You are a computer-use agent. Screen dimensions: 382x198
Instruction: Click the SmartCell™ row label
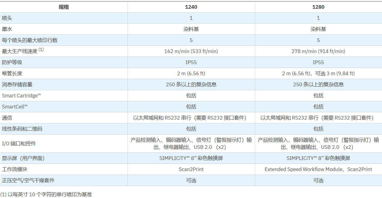point(15,107)
